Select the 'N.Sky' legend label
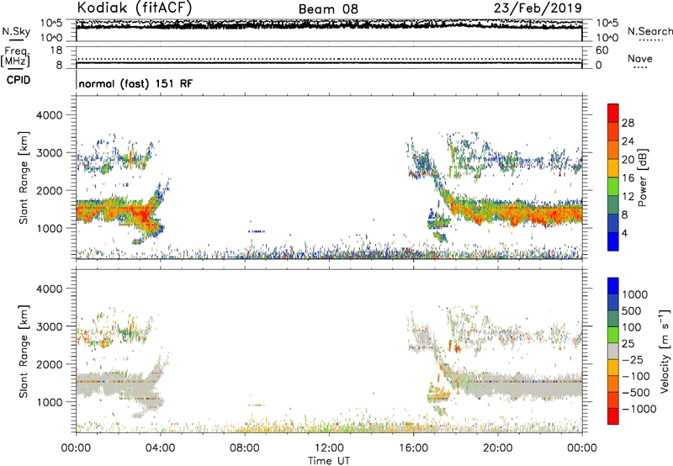 tap(16, 31)
